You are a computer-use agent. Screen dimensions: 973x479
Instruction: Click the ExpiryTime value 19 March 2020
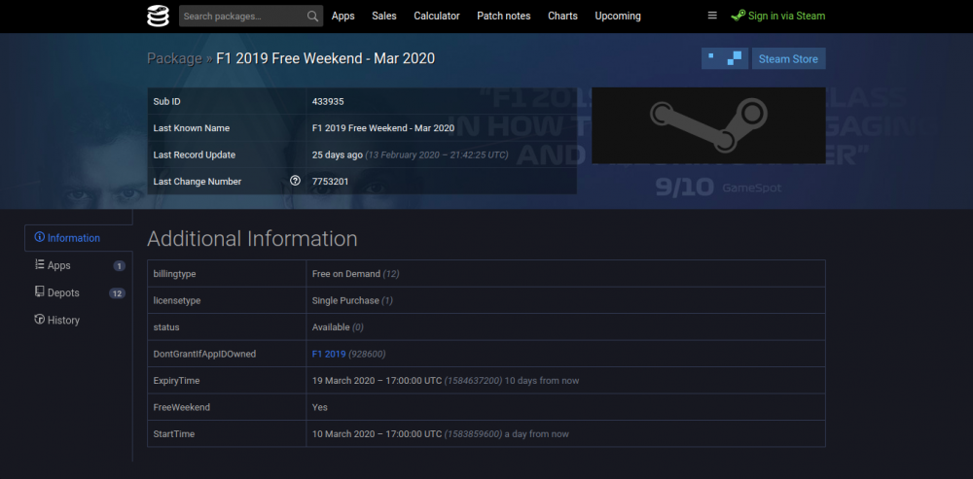click(x=377, y=381)
